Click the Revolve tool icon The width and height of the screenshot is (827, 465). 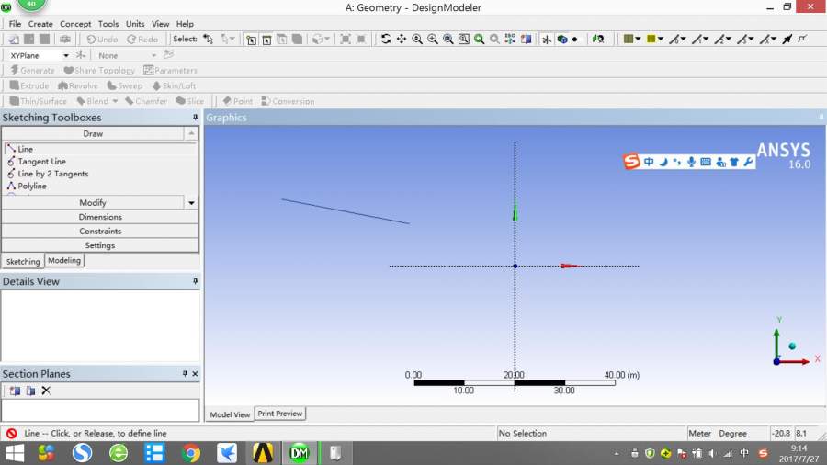[x=62, y=85]
